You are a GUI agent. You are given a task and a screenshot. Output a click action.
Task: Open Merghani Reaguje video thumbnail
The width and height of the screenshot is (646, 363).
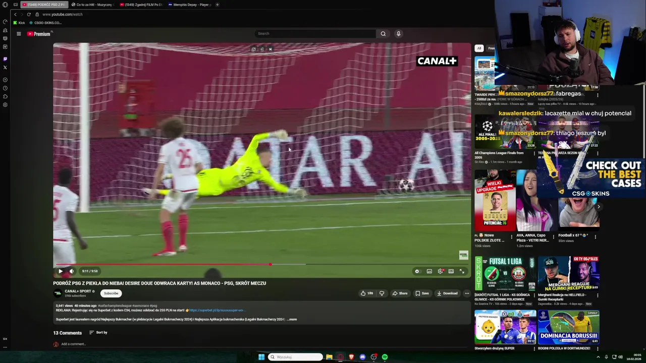pyautogui.click(x=569, y=273)
